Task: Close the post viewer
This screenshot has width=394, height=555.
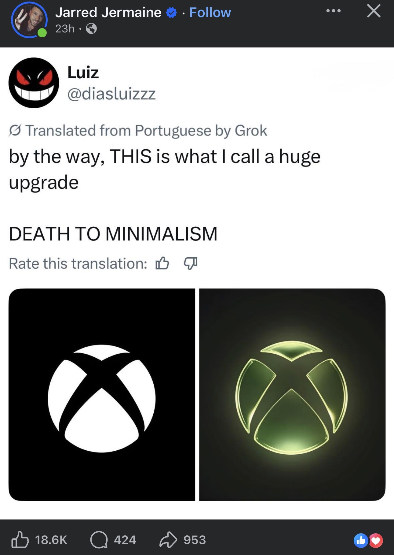Action: click(374, 11)
